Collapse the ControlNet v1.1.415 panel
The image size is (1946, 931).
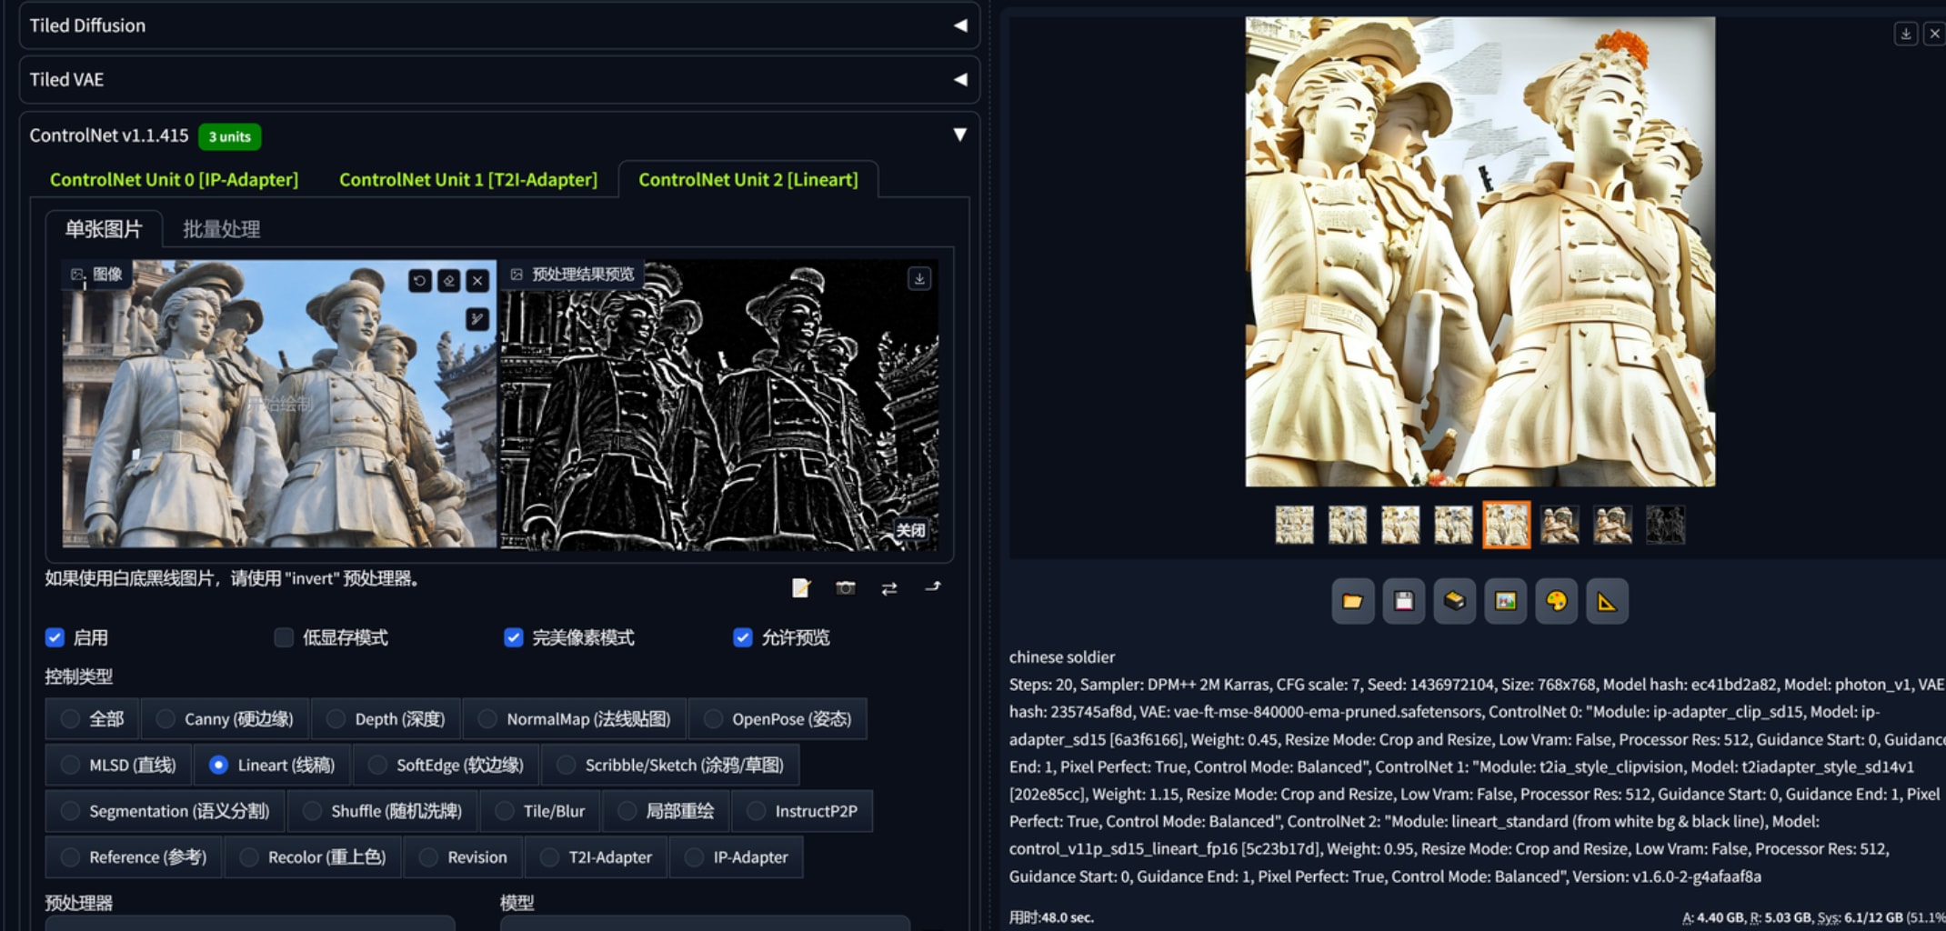959,135
